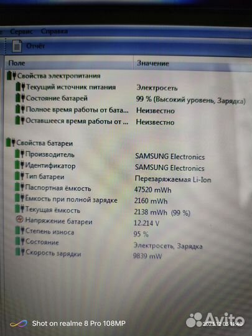Screen dimensions: 252x336
Task: Click battery icon beside Свойства батареи
Action: [11, 142]
